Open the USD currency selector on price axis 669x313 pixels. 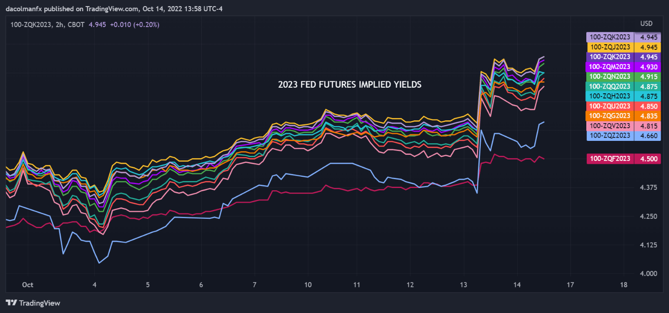[x=646, y=24]
